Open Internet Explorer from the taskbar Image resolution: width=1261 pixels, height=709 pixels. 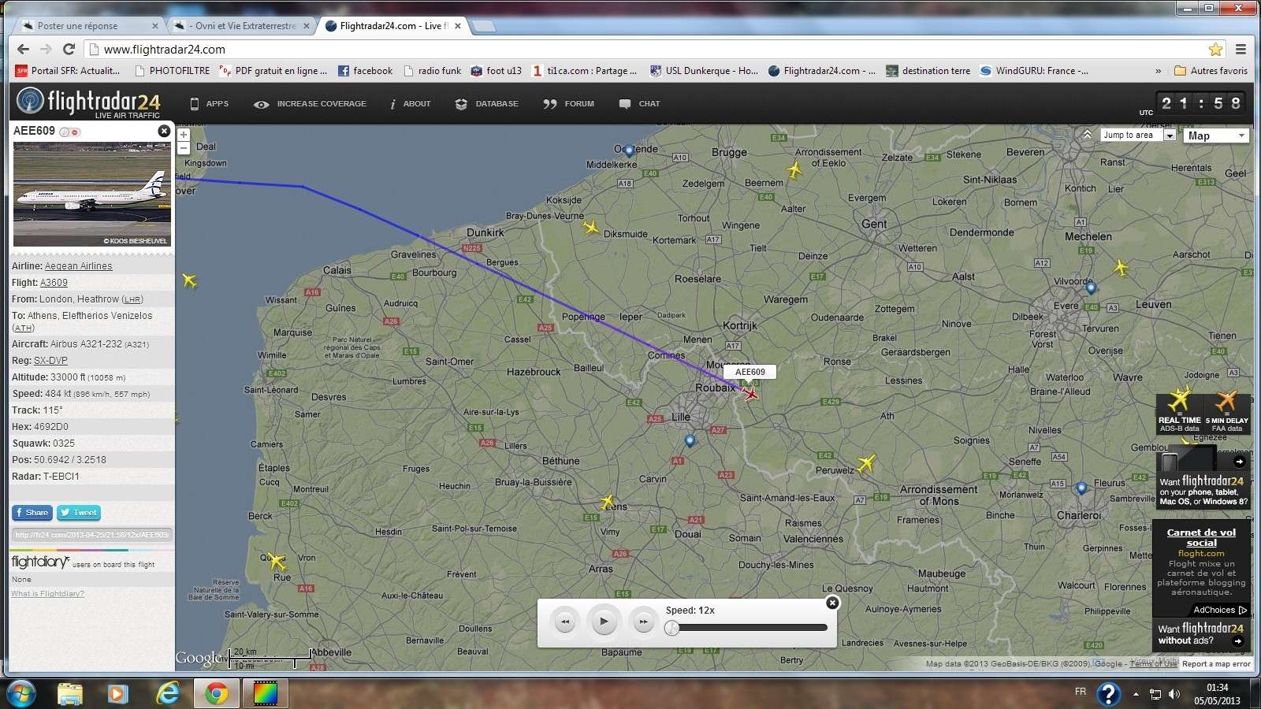pos(168,693)
